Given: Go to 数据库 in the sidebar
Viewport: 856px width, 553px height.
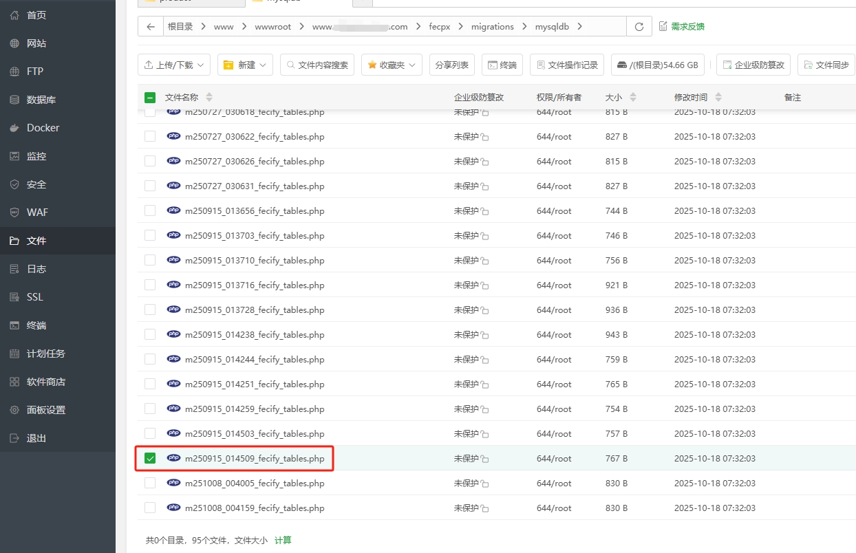Looking at the screenshot, I should (x=41, y=100).
